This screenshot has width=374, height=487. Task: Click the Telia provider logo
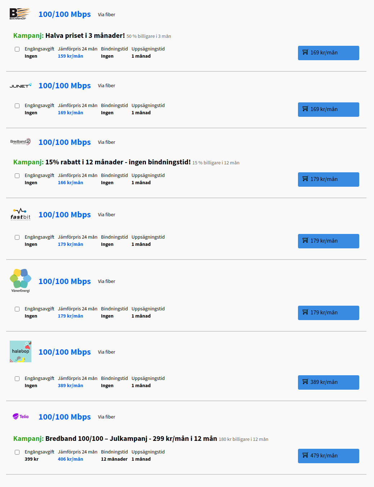tap(21, 416)
